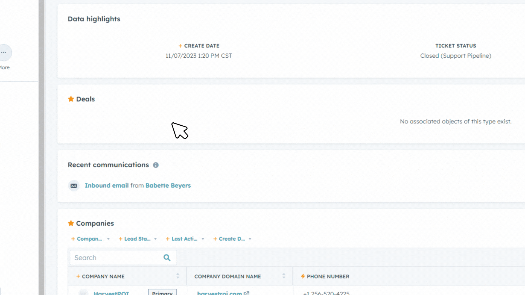Click the Companies search input field

122,257
